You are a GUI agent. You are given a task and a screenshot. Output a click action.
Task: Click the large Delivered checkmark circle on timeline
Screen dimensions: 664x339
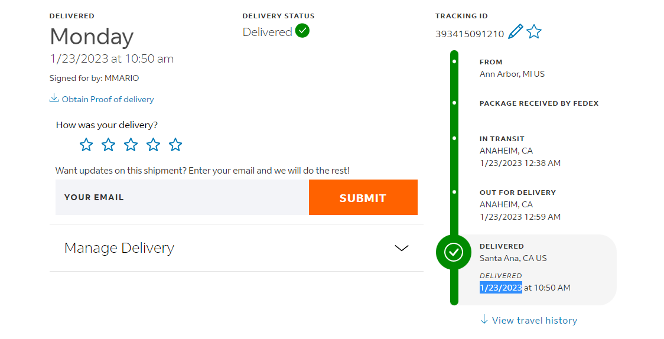point(454,252)
